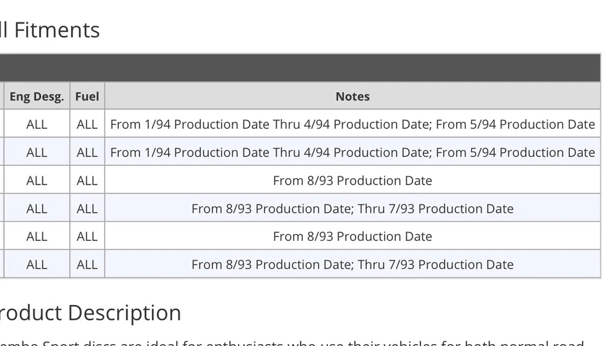Click first row's Eng Desg. ALL cell
Viewport: 616px width, 346px height.
coord(37,124)
